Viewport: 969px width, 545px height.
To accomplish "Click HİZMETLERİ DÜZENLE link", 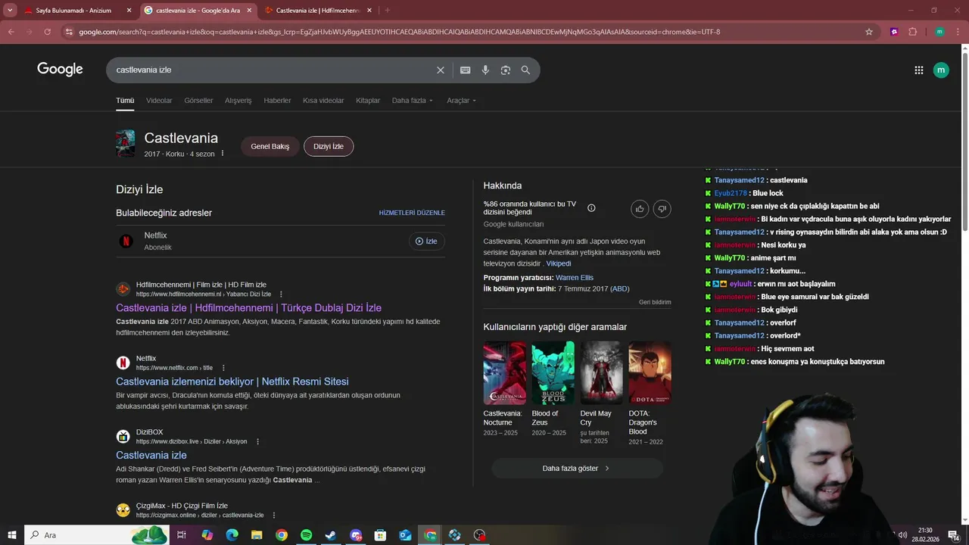I will pos(412,213).
